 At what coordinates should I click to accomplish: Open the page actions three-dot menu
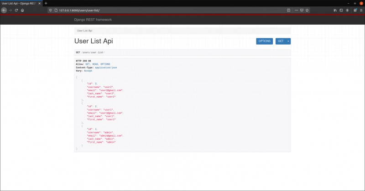tap(296, 10)
